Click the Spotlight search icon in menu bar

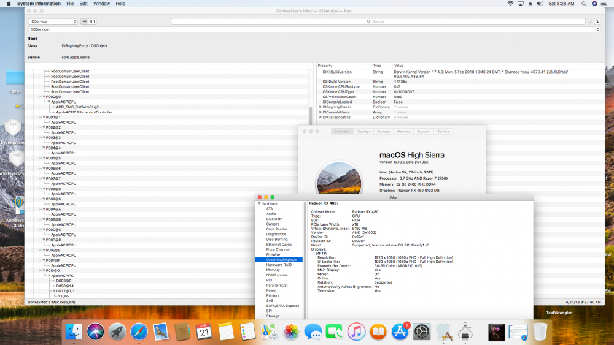point(584,4)
